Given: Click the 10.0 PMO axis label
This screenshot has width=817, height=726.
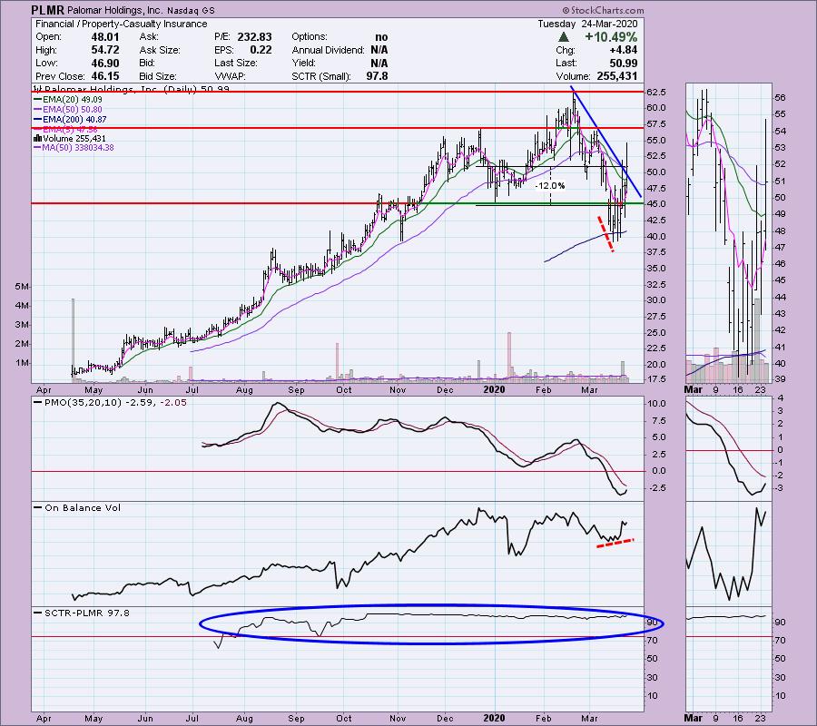Looking at the screenshot, I should pyautogui.click(x=656, y=404).
